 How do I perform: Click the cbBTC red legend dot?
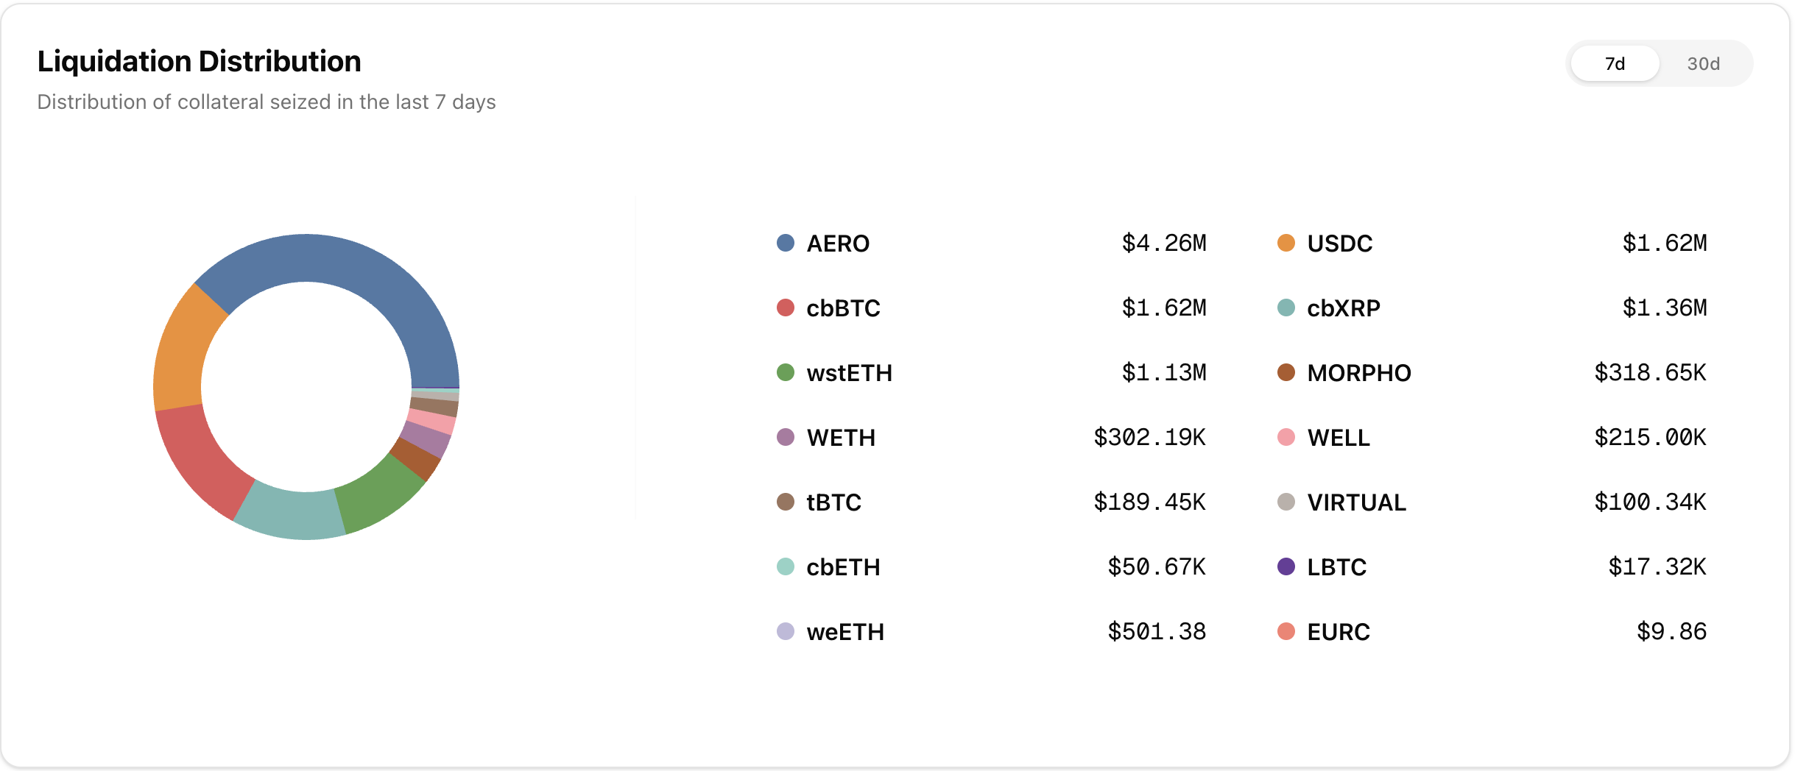[x=786, y=308]
